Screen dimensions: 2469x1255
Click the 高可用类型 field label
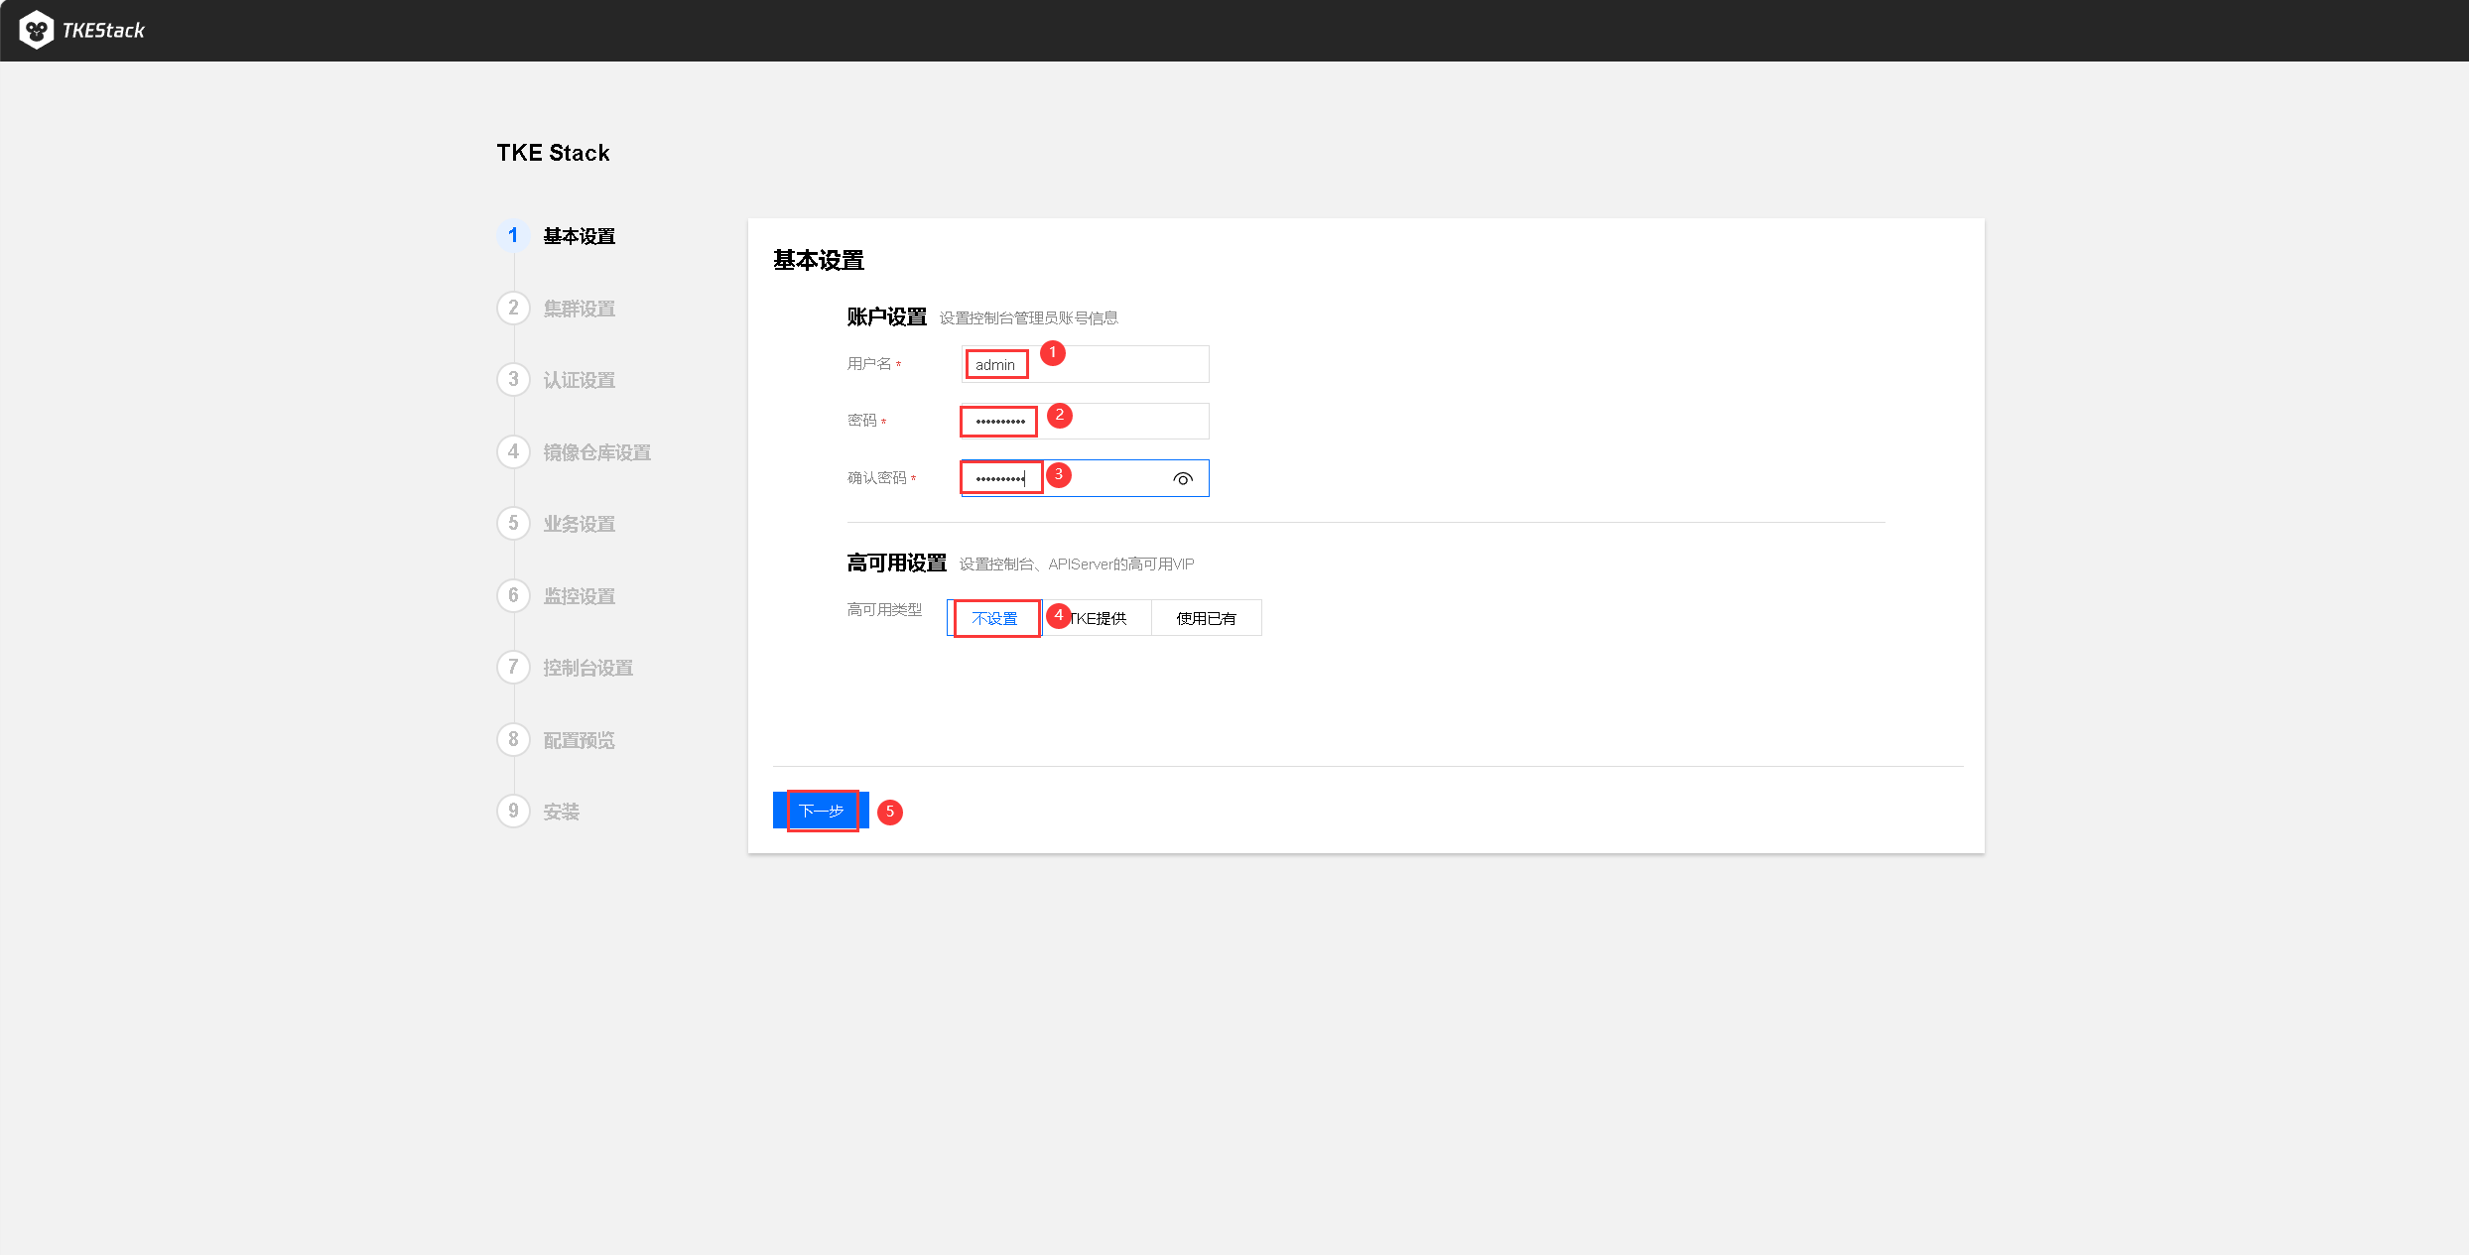(x=884, y=610)
